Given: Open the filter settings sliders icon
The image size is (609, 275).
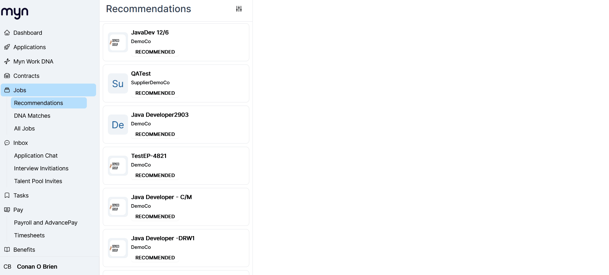Looking at the screenshot, I should (x=239, y=9).
